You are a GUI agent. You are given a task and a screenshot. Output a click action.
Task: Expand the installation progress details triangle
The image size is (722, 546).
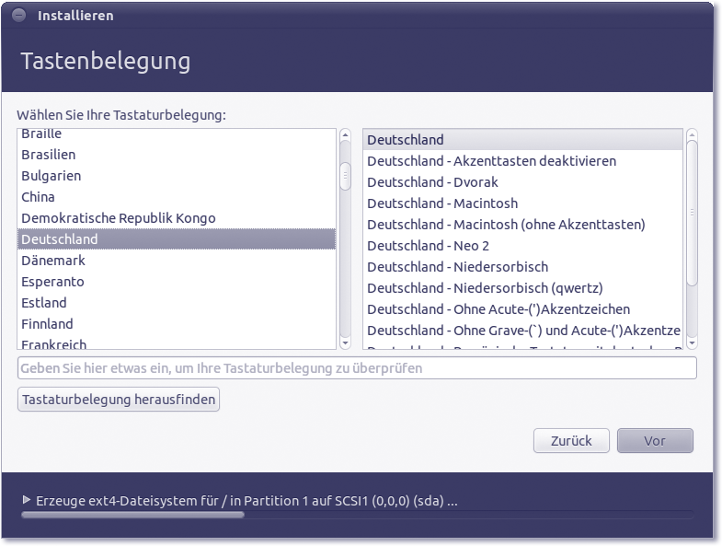click(x=27, y=500)
